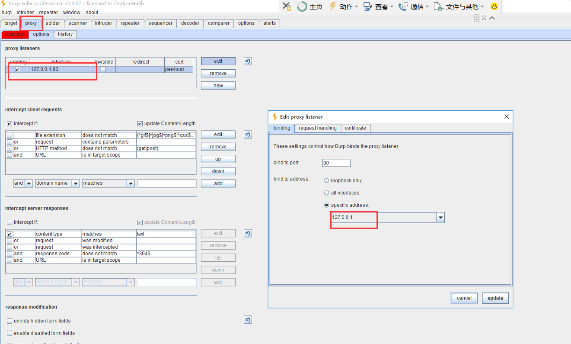The width and height of the screenshot is (571, 344).
Task: Click edit button for client request rules
Action: pos(218,135)
